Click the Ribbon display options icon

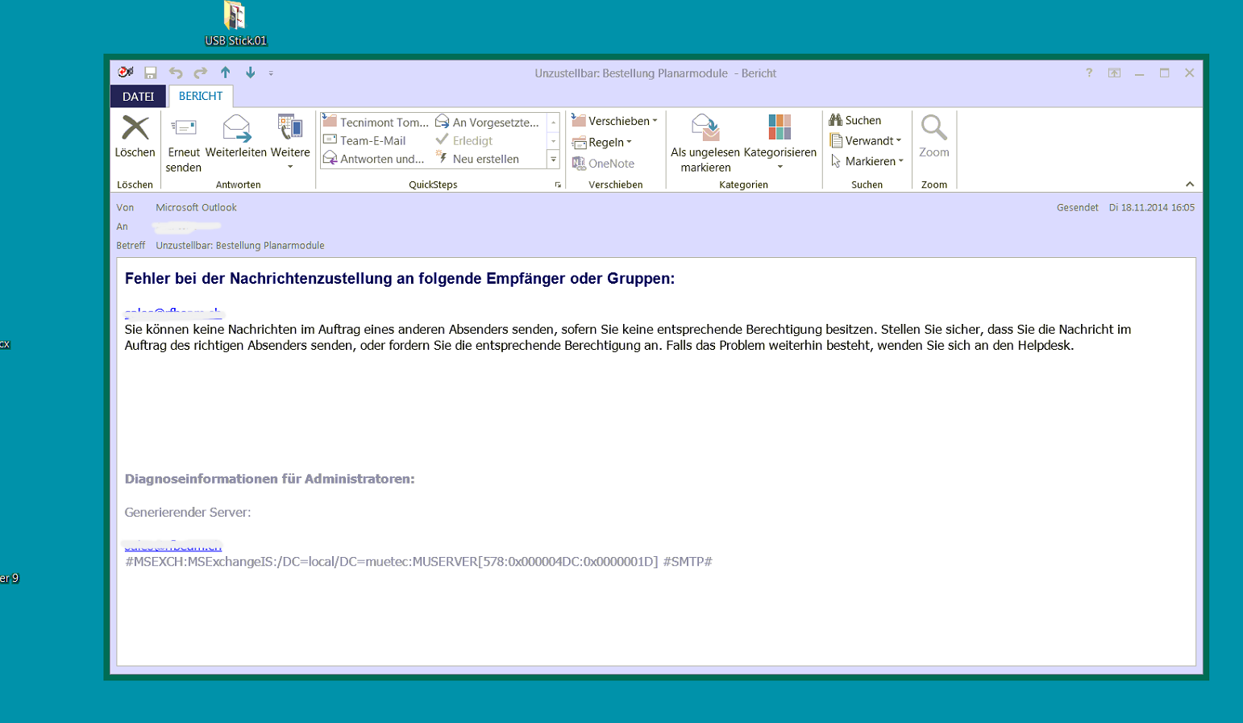click(x=1114, y=73)
